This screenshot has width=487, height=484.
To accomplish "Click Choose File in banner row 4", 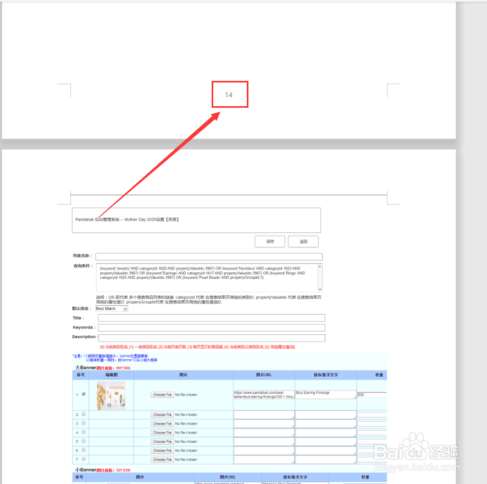I will pyautogui.click(x=162, y=433).
